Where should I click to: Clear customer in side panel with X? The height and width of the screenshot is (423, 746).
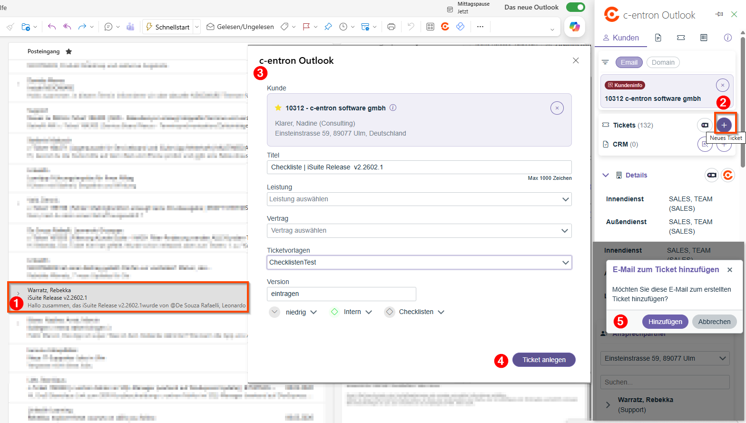pyautogui.click(x=723, y=85)
